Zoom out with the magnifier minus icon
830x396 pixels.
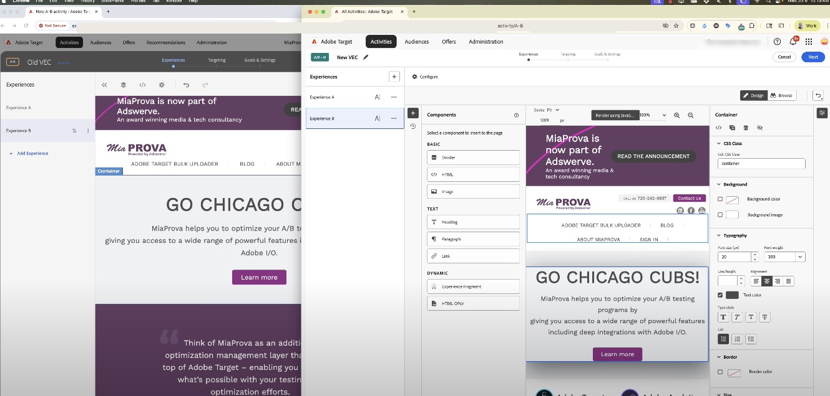691,115
